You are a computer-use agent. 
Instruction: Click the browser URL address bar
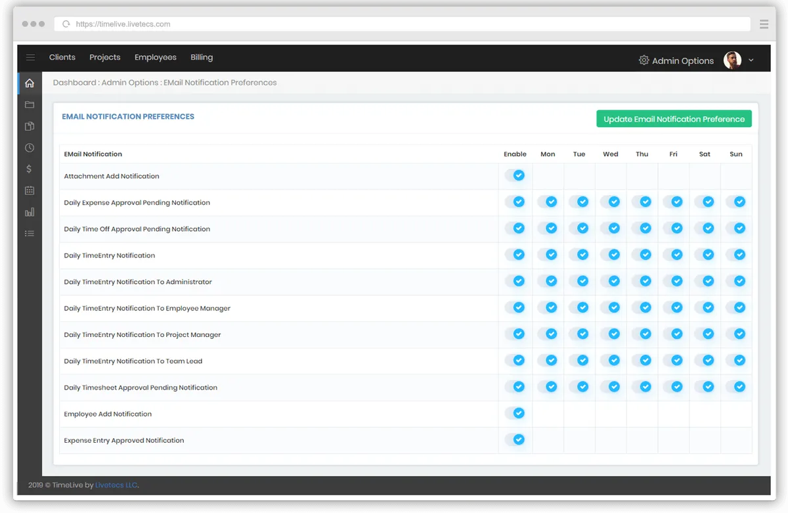tap(402, 24)
